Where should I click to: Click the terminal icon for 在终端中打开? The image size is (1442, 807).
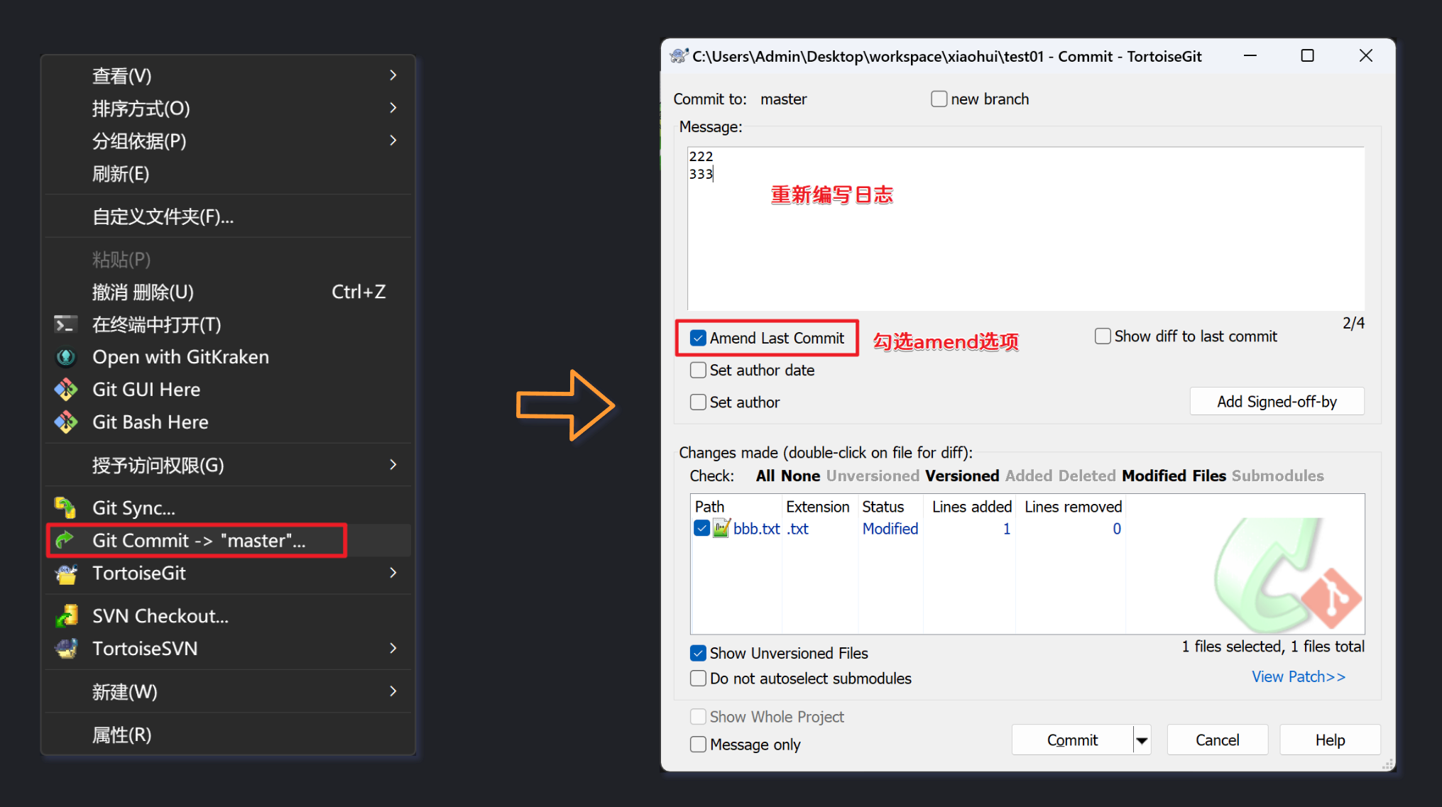66,324
